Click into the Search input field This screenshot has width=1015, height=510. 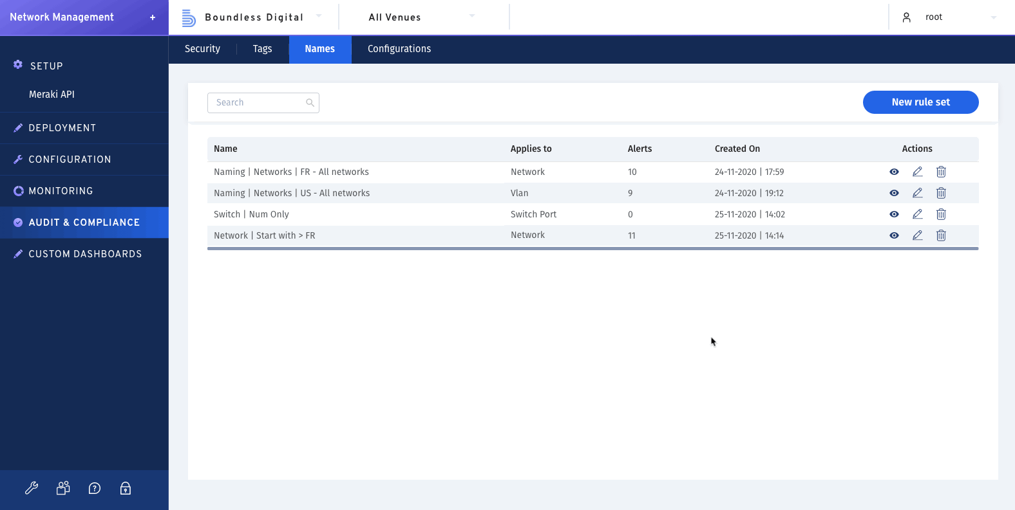pos(263,103)
